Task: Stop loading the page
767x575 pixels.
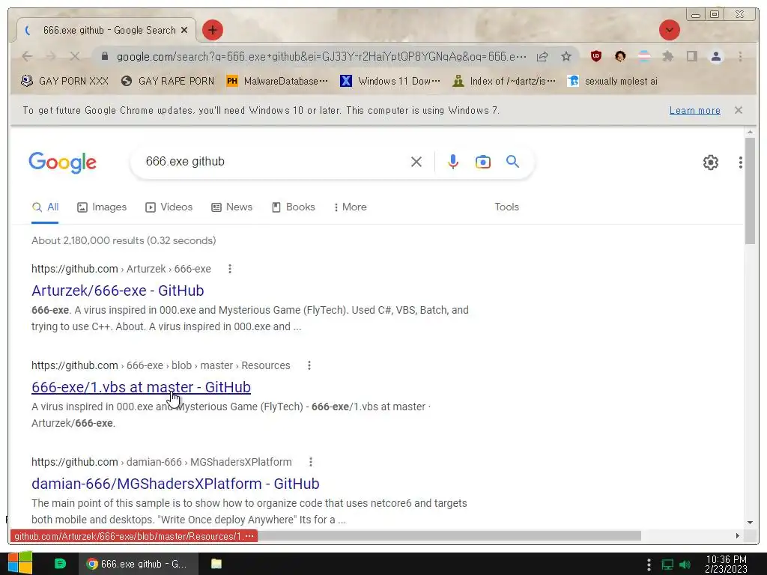Action: 74,57
